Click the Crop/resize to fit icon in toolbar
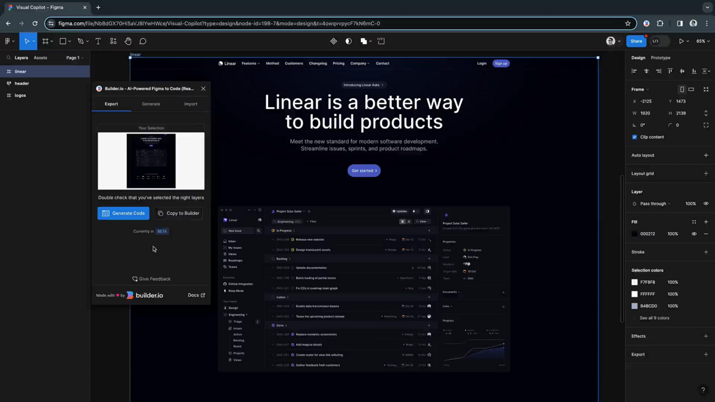715x402 pixels. click(381, 41)
